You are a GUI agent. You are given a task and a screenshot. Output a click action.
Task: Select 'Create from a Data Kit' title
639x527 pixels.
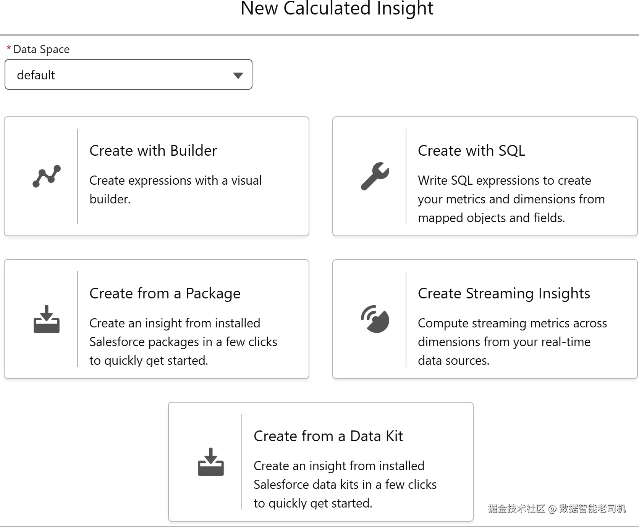coord(328,436)
